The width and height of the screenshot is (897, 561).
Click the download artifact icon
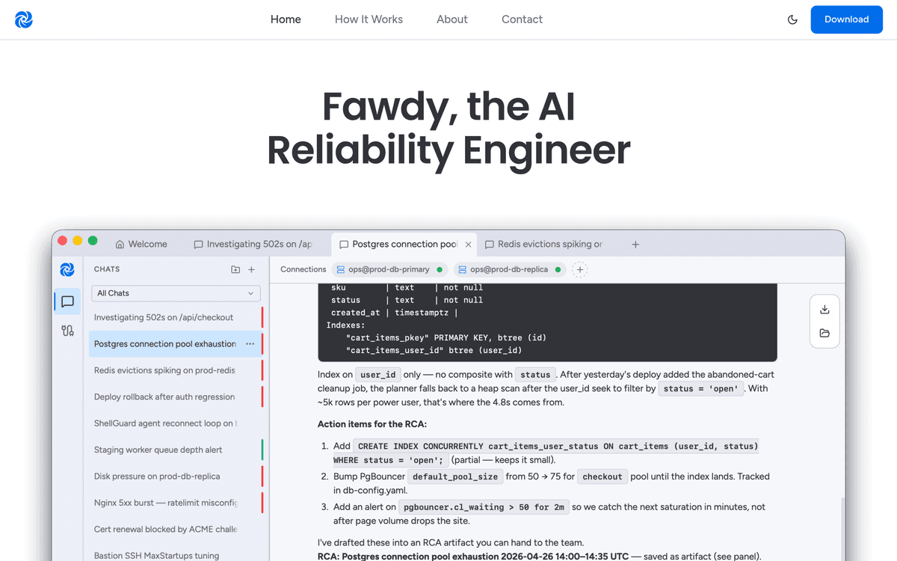[x=824, y=310]
